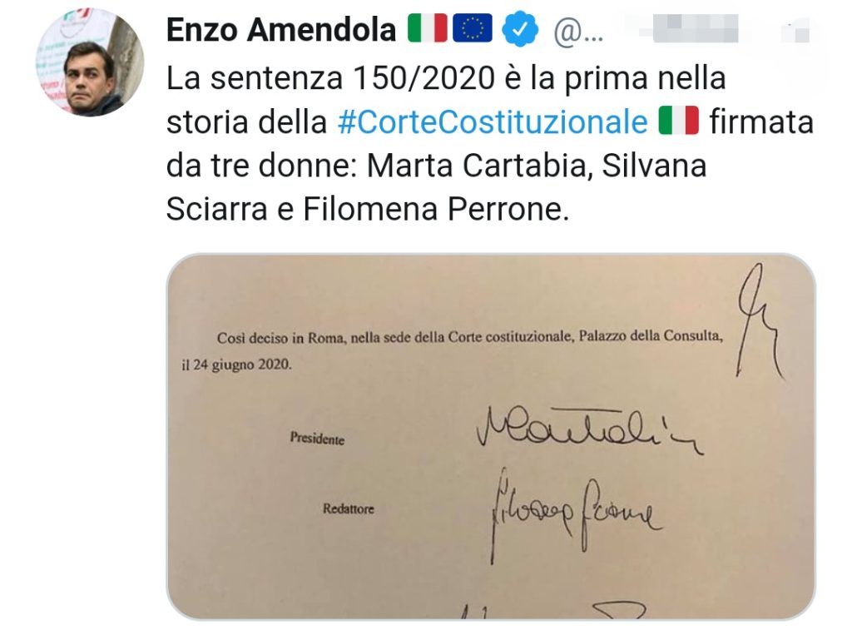This screenshot has height=630, width=852.
Task: Open the blurred tweet options menu at top right
Action: [795, 31]
